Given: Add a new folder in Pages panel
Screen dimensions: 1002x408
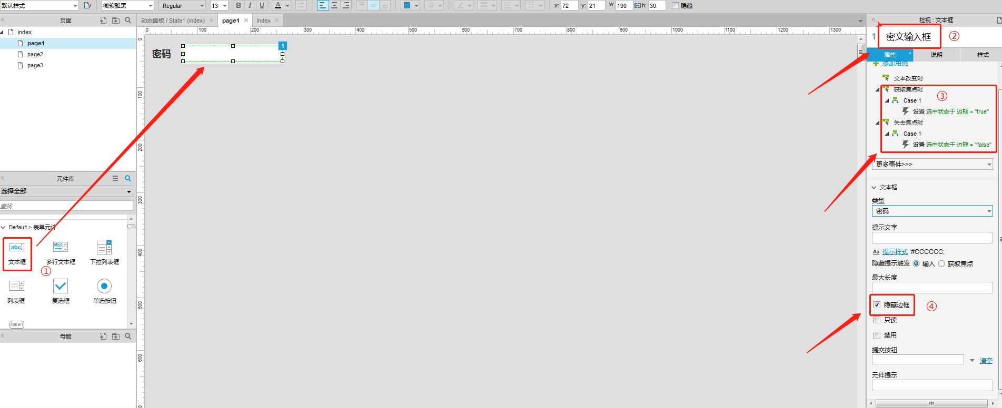Looking at the screenshot, I should coord(115,20).
